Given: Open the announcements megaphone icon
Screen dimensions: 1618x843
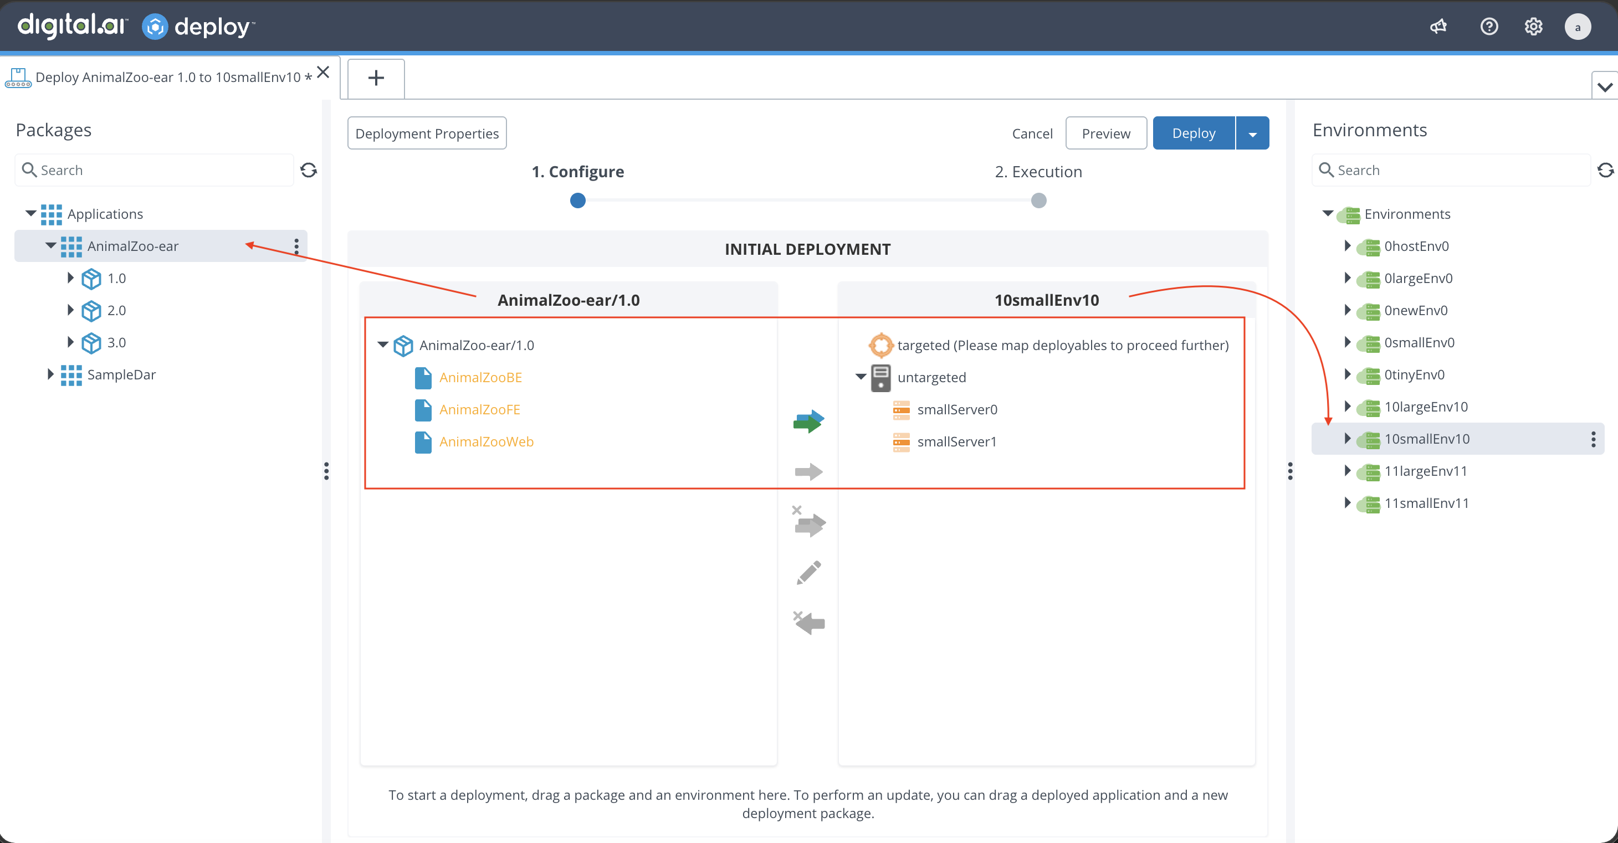Looking at the screenshot, I should (1438, 27).
